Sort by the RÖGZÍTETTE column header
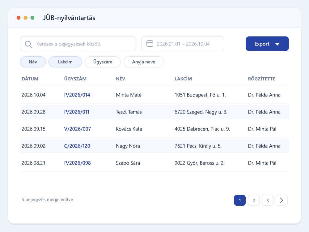 pyautogui.click(x=261, y=79)
